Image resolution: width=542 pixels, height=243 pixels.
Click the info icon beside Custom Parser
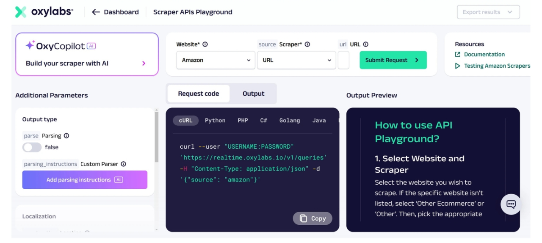click(124, 164)
